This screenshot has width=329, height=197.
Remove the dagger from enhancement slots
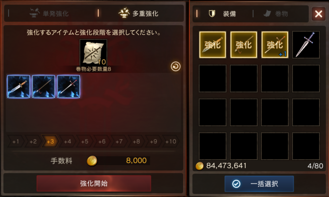18,86
